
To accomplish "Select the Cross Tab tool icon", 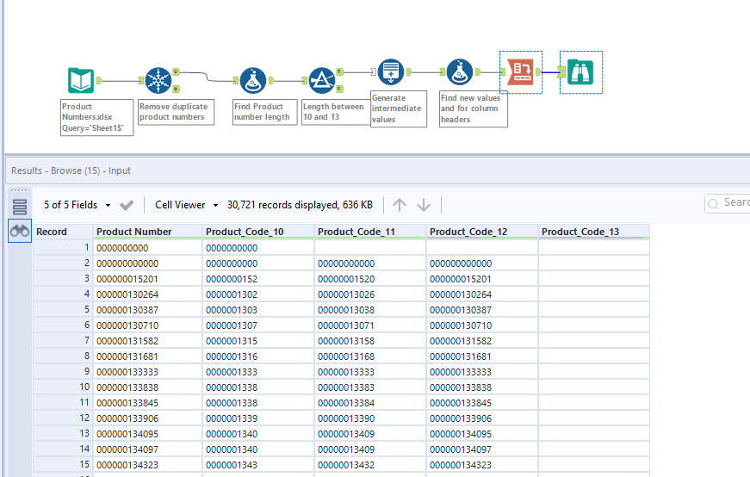I will click(x=520, y=71).
